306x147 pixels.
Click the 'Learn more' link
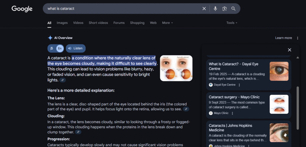click(283, 38)
